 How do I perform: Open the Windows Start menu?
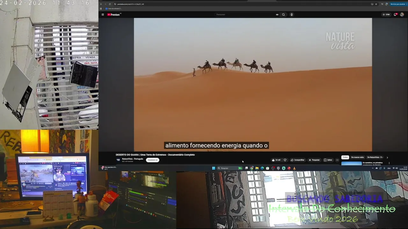(x=214, y=168)
